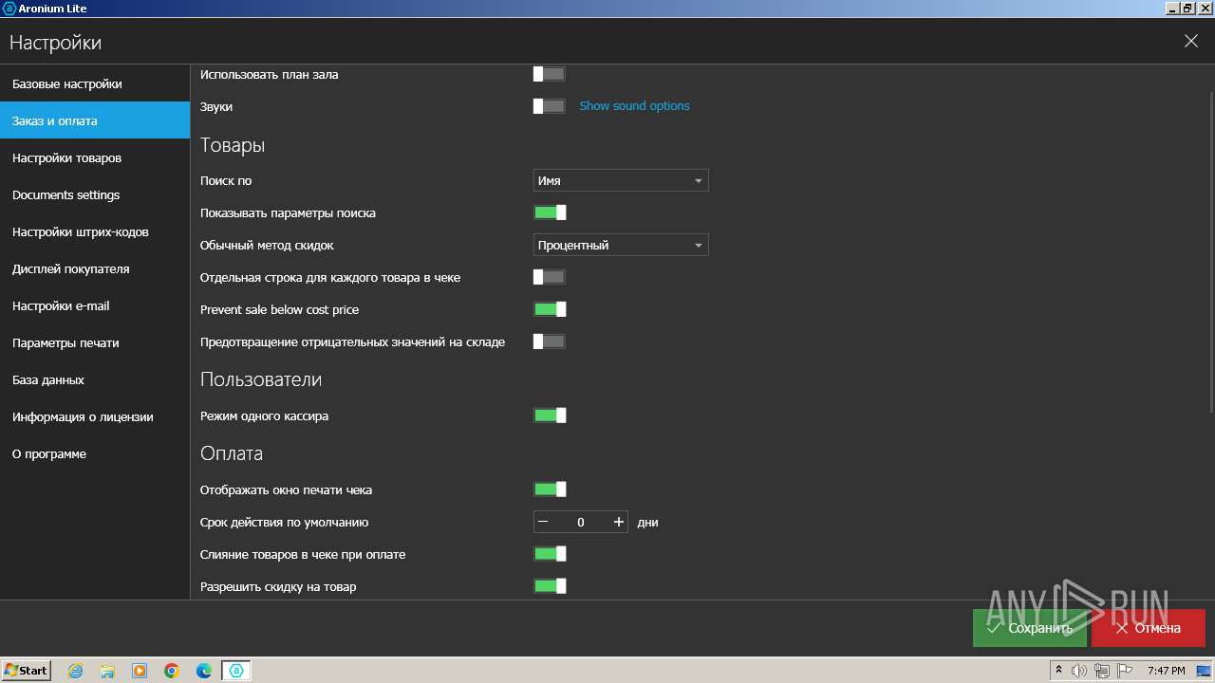
Task: Toggle Использовать план зала switch
Action: (x=550, y=74)
